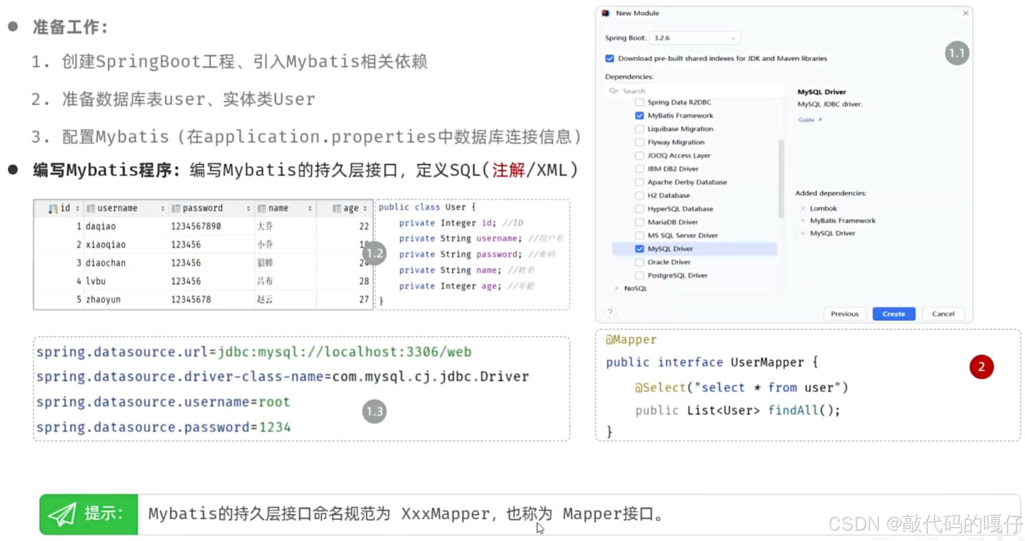1025x541 pixels.
Task: Click the help question mark icon
Action: click(610, 312)
